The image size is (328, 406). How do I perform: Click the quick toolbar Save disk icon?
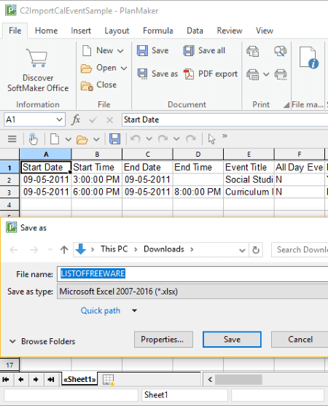(x=114, y=139)
